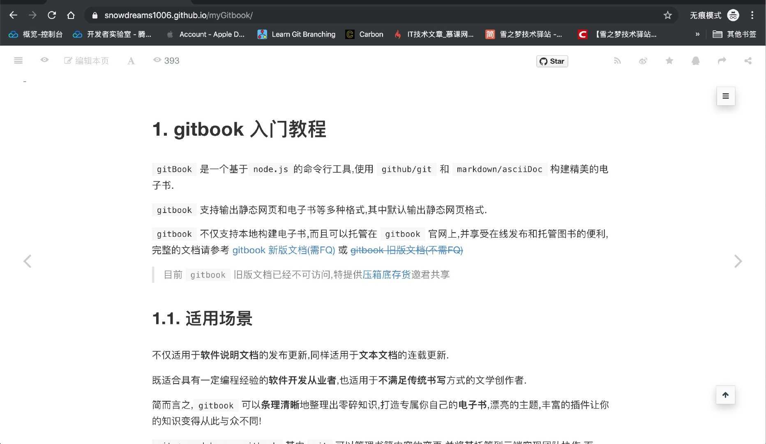This screenshot has height=444, width=766.
Task: Open bookmarks overflow with double chevron
Action: (697, 35)
